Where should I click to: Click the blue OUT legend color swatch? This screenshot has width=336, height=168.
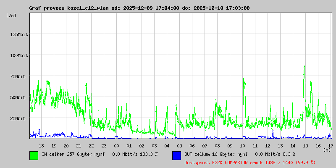pos(176,155)
